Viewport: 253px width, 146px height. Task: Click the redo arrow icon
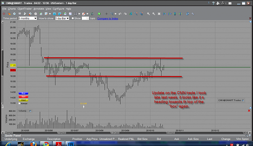pos(125,14)
